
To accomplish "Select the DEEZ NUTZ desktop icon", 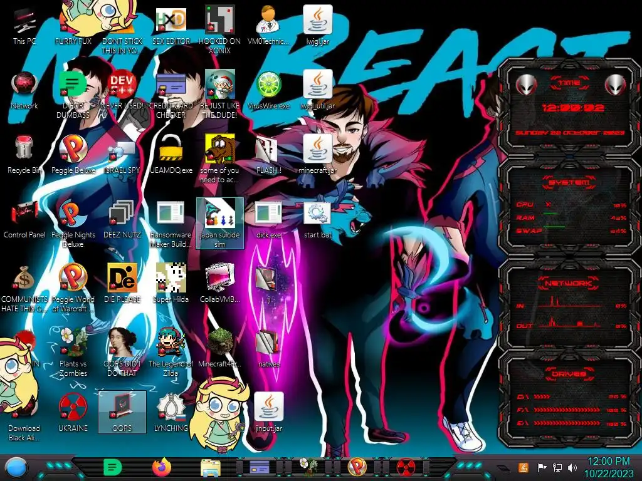I will click(x=122, y=219).
